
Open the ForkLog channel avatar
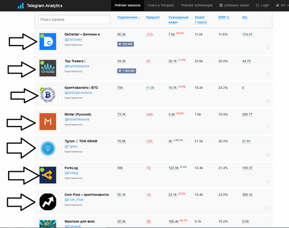click(x=48, y=175)
